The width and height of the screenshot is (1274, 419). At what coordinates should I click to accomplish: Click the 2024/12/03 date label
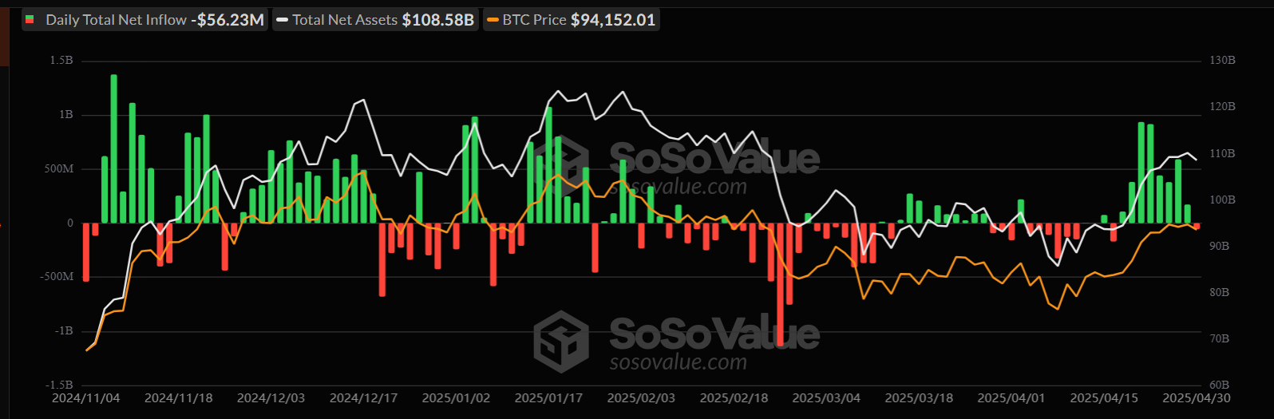(x=271, y=397)
